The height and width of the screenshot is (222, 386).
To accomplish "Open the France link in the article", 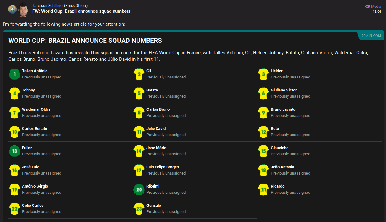I will (193, 53).
